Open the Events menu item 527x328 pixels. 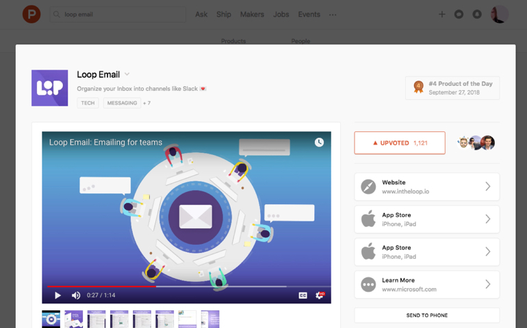pos(309,14)
